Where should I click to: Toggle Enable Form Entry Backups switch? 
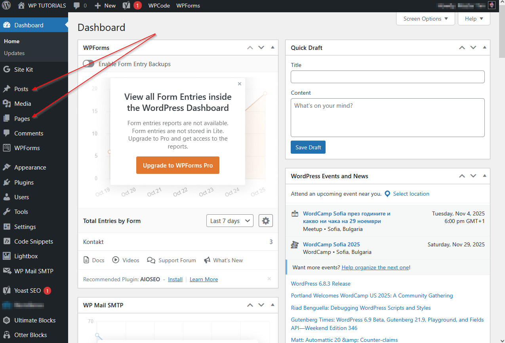89,64
